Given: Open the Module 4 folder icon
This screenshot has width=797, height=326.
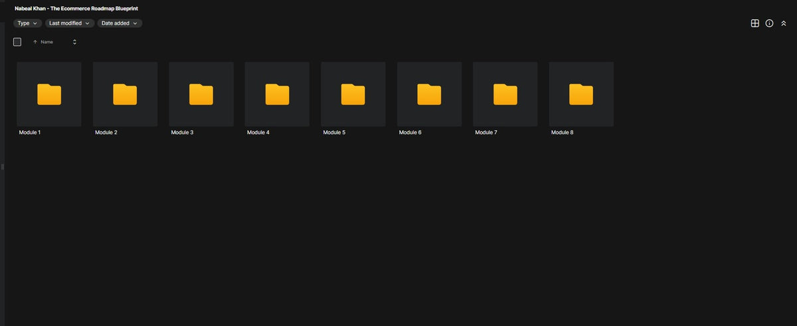Looking at the screenshot, I should (277, 94).
